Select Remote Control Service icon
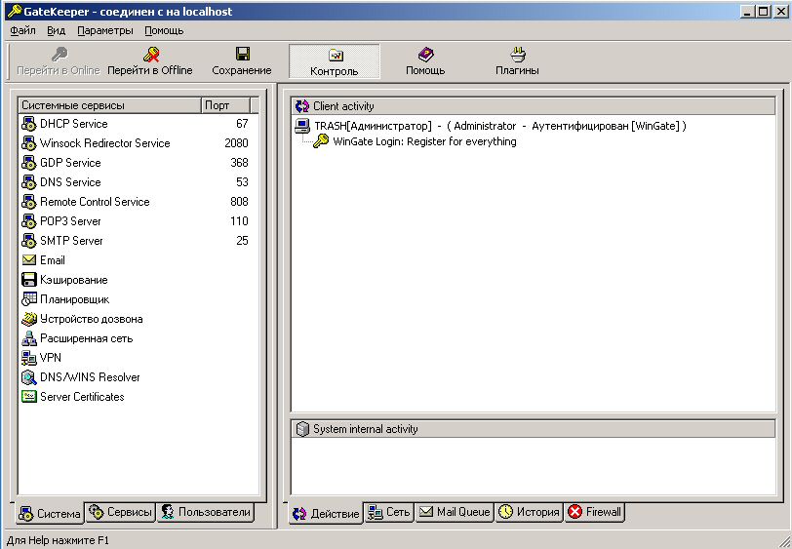 (x=29, y=202)
